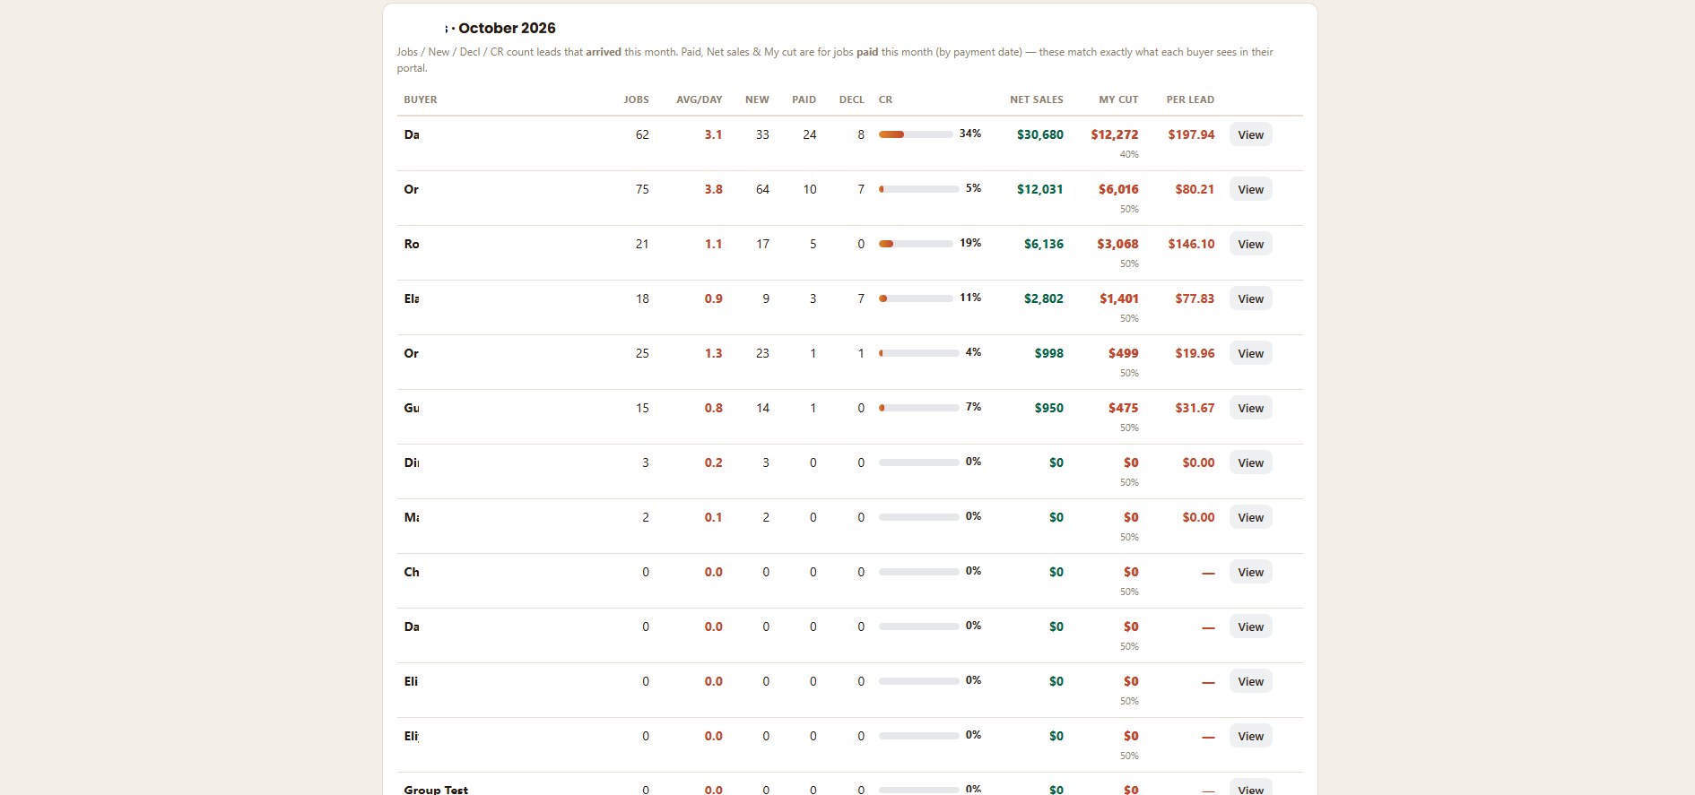Select the $499 my cut amount
The image size is (1695, 795).
click(x=1123, y=353)
